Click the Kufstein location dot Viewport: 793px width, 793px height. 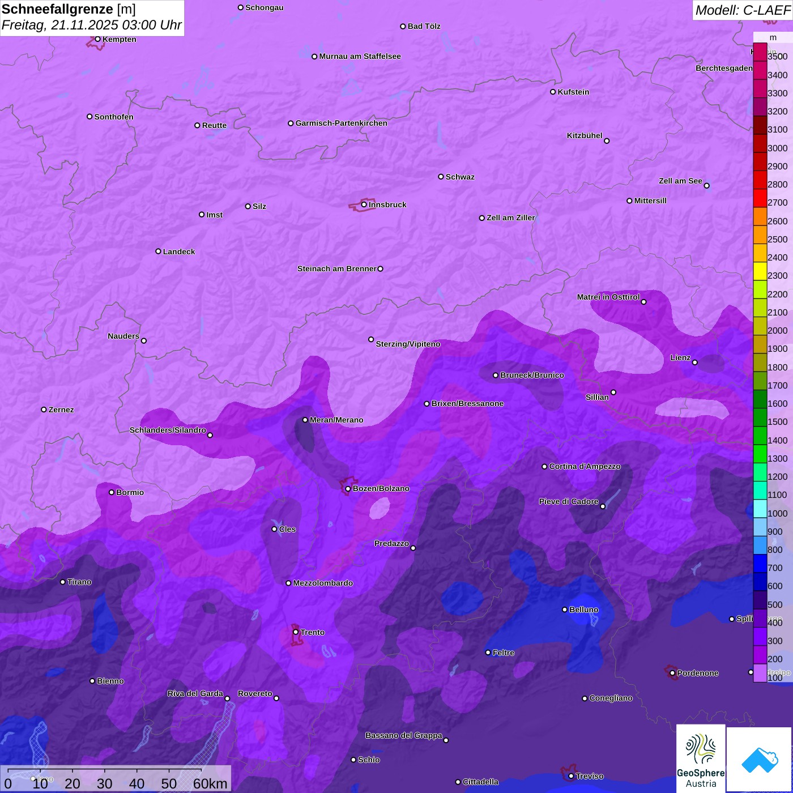[553, 92]
